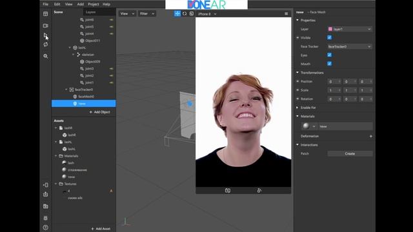
Task: Click the lashR mesh asset icon
Action: [x=65, y=135]
